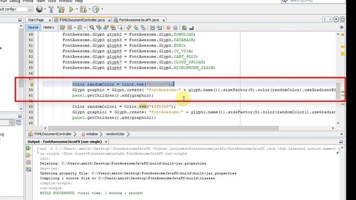Stop macro recording square icon
This screenshot has width=356, height=200.
[x=175, y=28]
